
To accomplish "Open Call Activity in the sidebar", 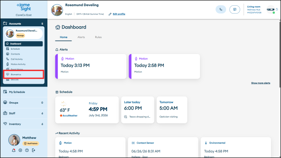I will point(24,59).
